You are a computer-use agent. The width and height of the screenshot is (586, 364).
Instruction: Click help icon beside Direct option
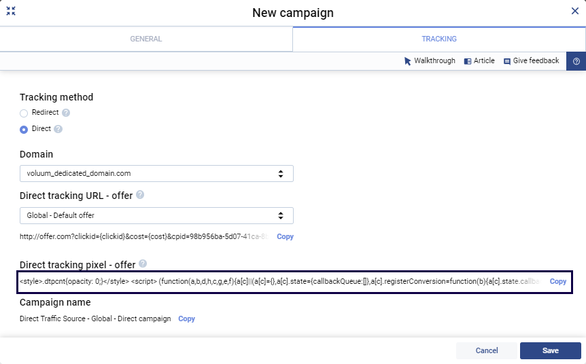(x=58, y=129)
